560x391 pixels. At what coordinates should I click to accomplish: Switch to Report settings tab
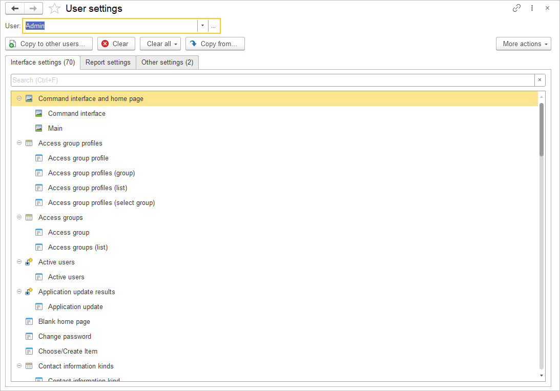click(108, 63)
